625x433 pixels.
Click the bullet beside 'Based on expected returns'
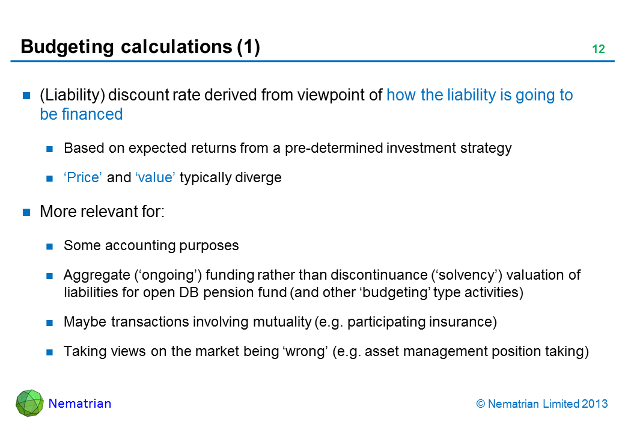click(x=51, y=149)
